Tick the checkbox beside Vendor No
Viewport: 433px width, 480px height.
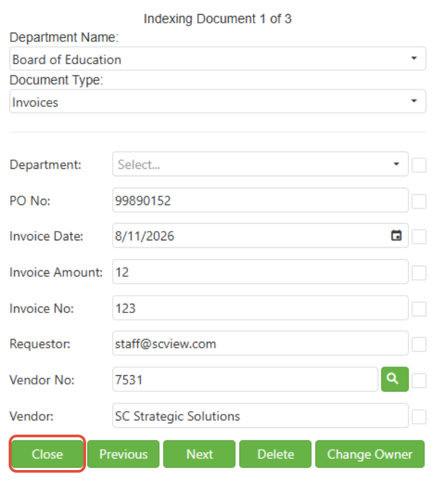(419, 381)
